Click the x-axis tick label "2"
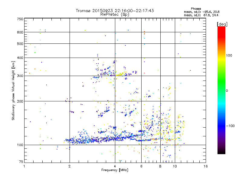Image resolution: width=242 pixels, height=181 pixels. pos(70,166)
